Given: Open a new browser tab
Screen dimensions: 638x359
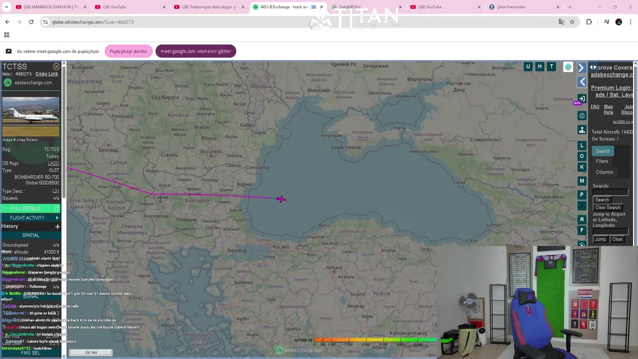Looking at the screenshot, I should coord(570,7).
